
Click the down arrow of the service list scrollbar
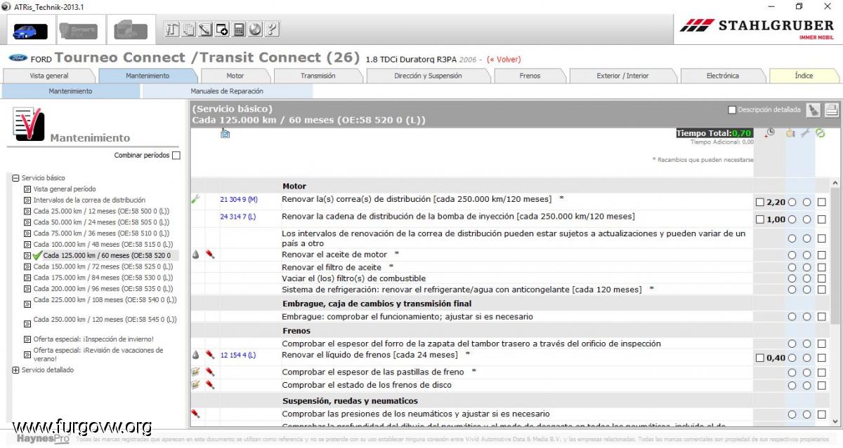(x=835, y=421)
